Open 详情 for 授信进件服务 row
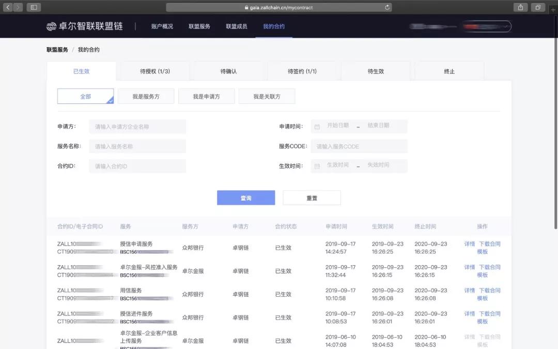This screenshot has height=349, width=558. (x=470, y=314)
